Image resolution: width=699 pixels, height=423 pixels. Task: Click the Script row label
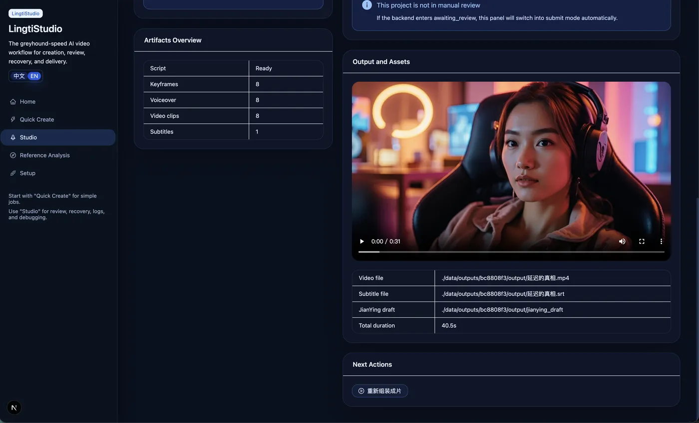158,68
